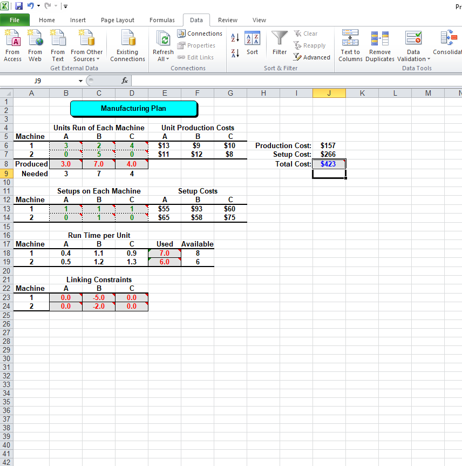Viewport: 462px width, 466px height.
Task: Open the Advanced filter options
Action: [x=311, y=57]
